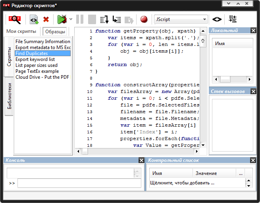Click code editor scroll left arrow
Viewport: 260px width, 203px height.
[x=78, y=151]
